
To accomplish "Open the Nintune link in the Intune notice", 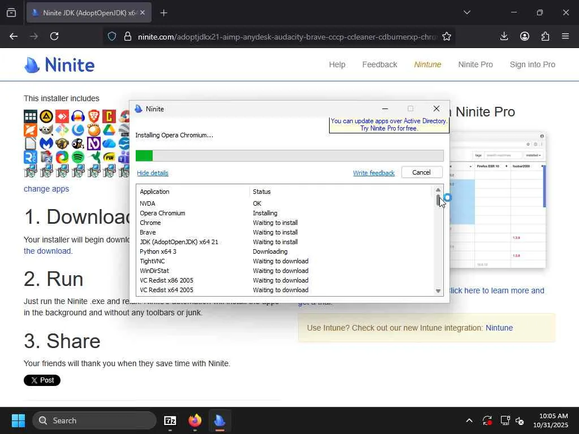I will [x=499, y=328].
